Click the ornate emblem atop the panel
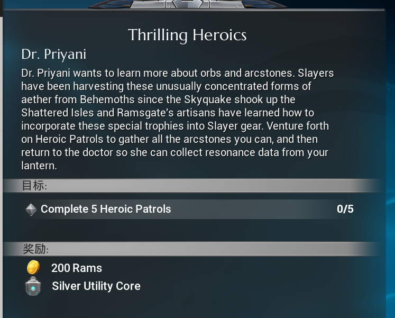This screenshot has height=318, width=395. (188, 4)
